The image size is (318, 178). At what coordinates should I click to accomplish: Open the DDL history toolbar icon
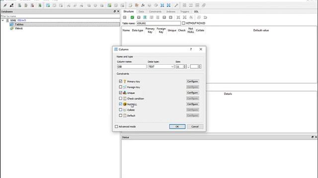point(137,5)
